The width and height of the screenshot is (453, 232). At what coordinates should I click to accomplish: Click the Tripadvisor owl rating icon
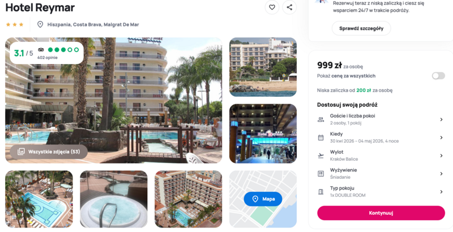tap(41, 50)
